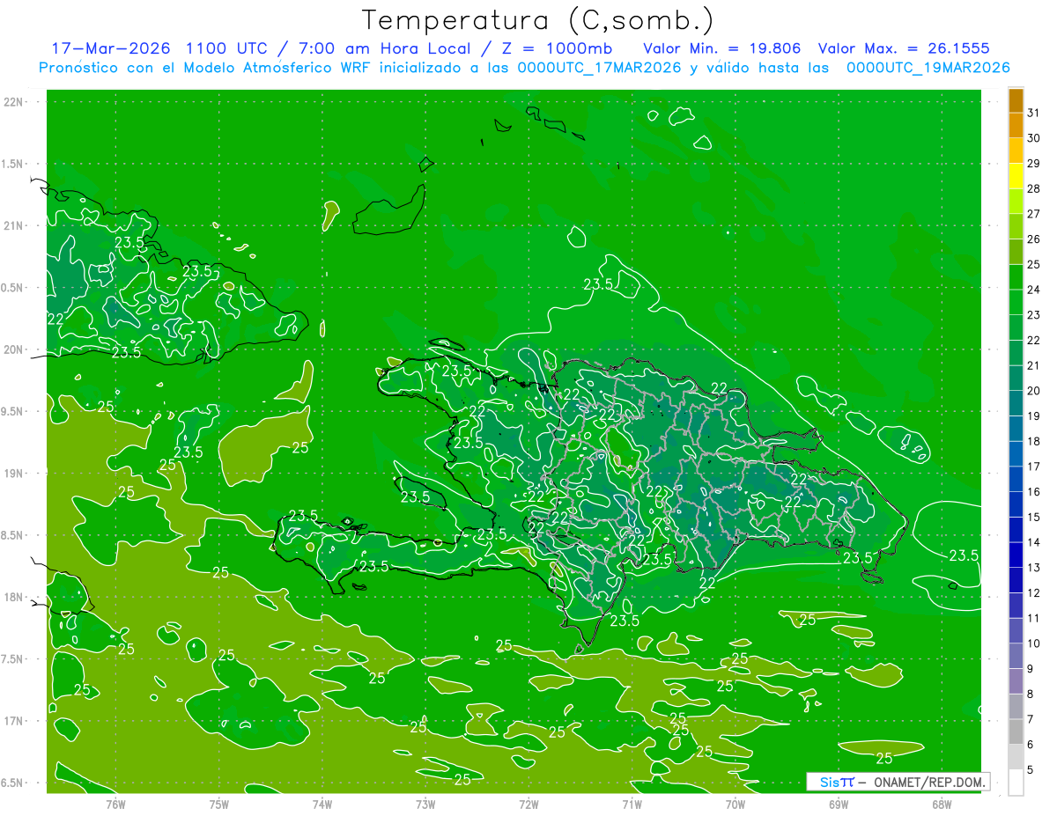Click latitude axis label '22N'
The width and height of the screenshot is (1057, 816).
click(13, 102)
